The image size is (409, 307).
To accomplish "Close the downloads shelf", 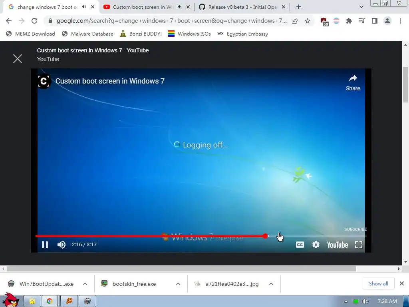I will pyautogui.click(x=402, y=283).
